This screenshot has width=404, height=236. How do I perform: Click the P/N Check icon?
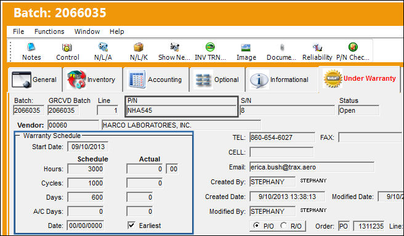click(x=353, y=47)
